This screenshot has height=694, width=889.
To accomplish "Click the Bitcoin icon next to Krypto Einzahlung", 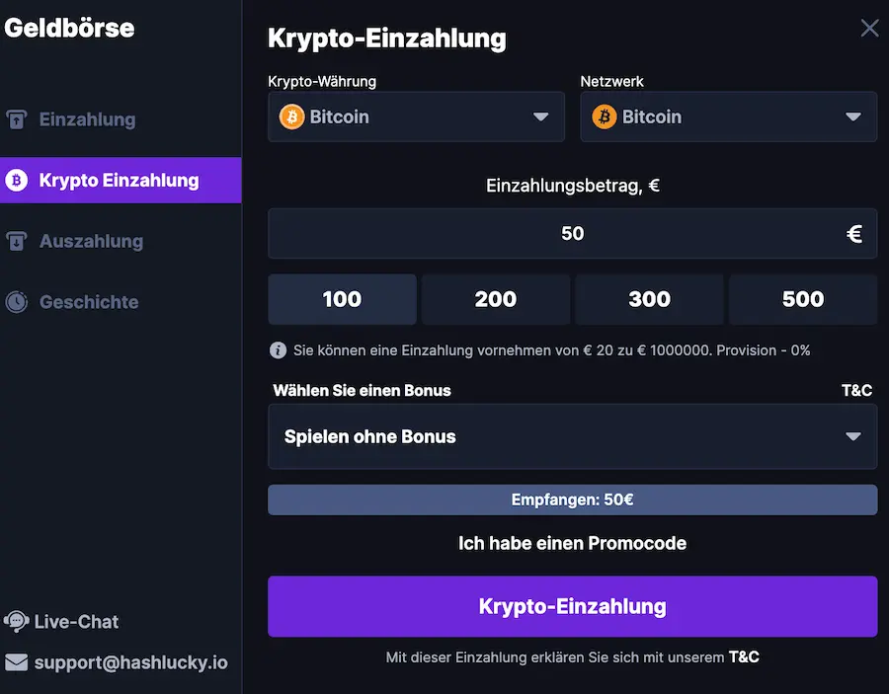I will 16,181.
